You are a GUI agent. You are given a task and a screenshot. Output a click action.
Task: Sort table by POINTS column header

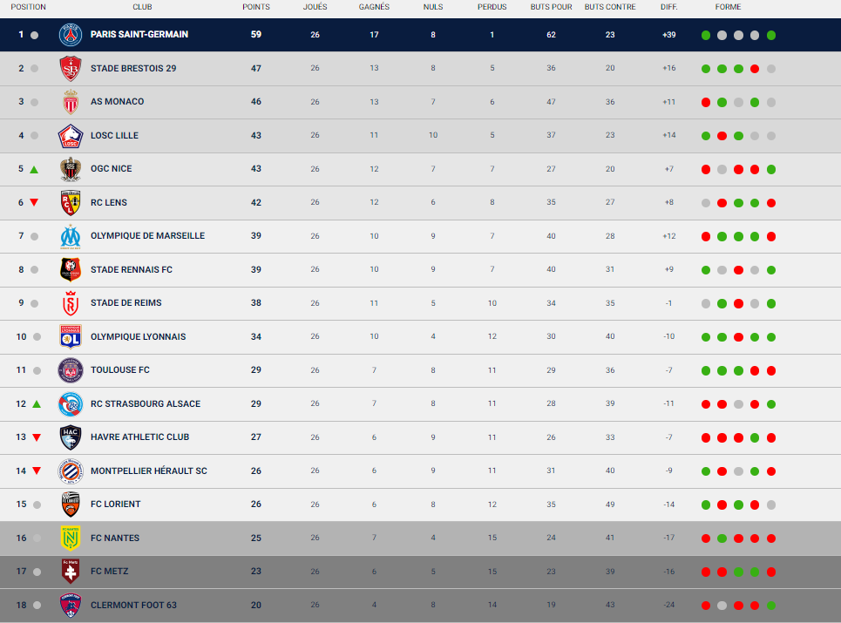(x=256, y=7)
